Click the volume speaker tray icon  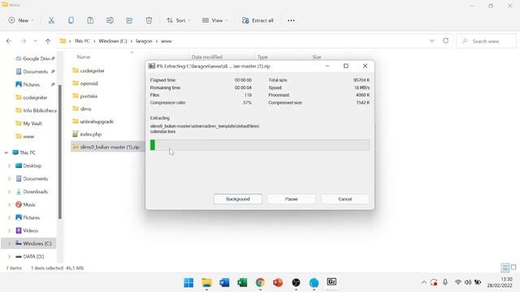(x=468, y=282)
